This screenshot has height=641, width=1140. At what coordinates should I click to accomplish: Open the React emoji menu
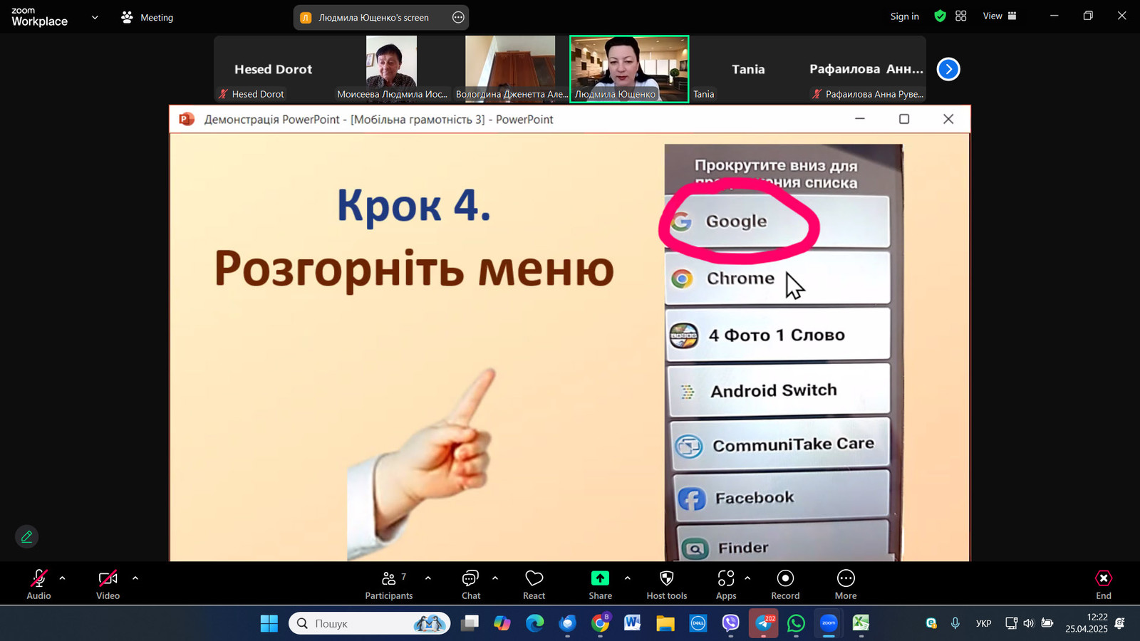(x=534, y=584)
